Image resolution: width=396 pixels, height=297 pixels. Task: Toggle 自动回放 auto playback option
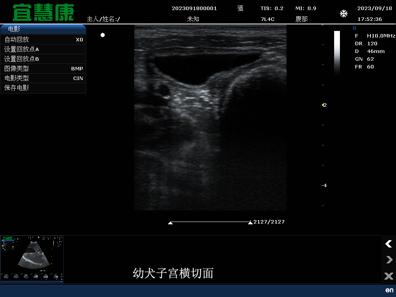click(x=43, y=39)
